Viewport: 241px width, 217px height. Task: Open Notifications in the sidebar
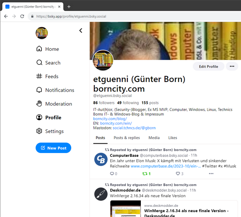coord(55,90)
